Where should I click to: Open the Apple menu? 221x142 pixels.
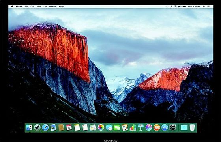click(12, 6)
